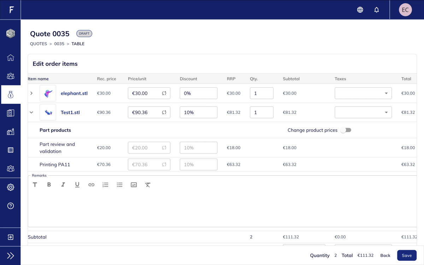The width and height of the screenshot is (424, 265).
Task: Open the team users sidebar icon
Action: (11, 169)
